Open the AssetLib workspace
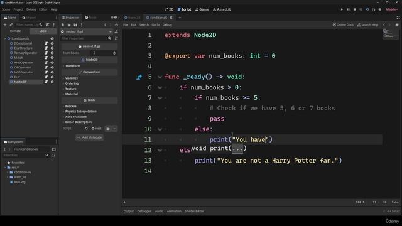 222,9
